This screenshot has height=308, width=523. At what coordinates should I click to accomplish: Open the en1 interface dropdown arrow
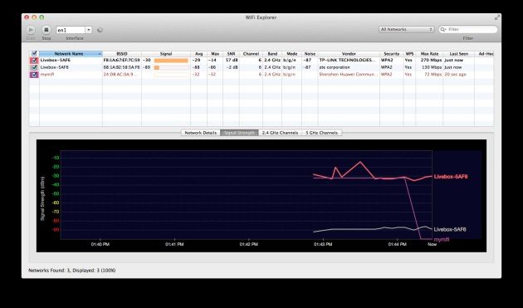click(89, 30)
